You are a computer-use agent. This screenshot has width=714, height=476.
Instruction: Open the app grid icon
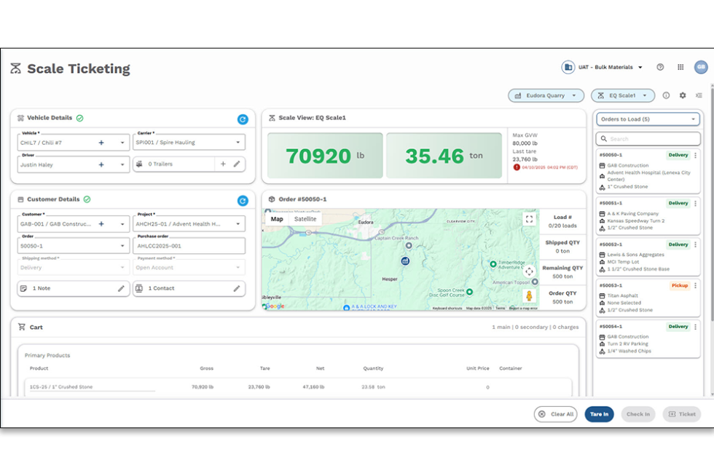pyautogui.click(x=680, y=66)
